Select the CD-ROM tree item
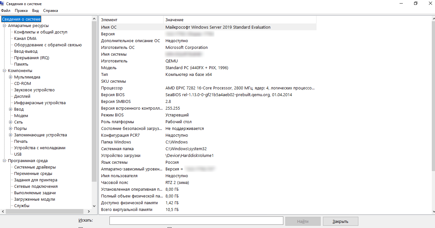Screen dimensions: 435x228 pyautogui.click(x=23, y=84)
